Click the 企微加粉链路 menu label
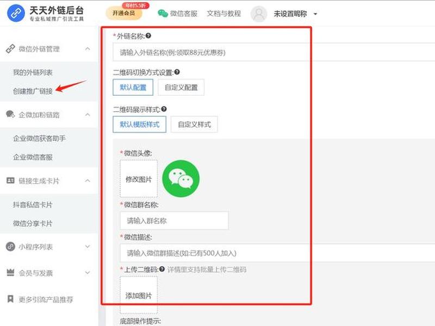435x326 pixels. [x=39, y=115]
